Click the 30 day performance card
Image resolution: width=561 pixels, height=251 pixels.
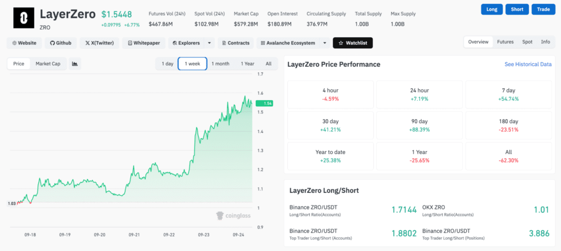(330, 125)
